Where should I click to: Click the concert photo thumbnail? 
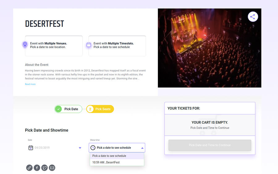209,48
